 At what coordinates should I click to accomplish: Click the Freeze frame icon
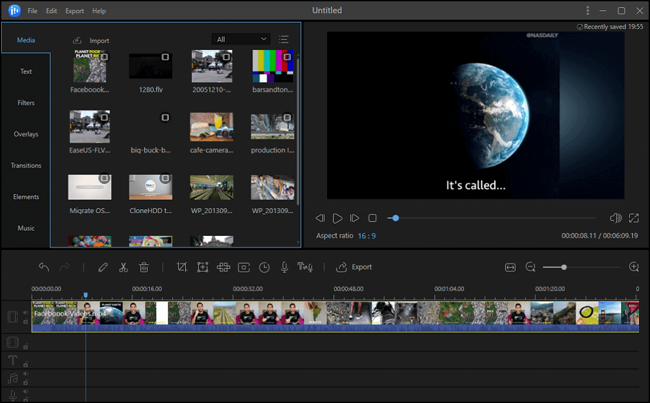244,267
